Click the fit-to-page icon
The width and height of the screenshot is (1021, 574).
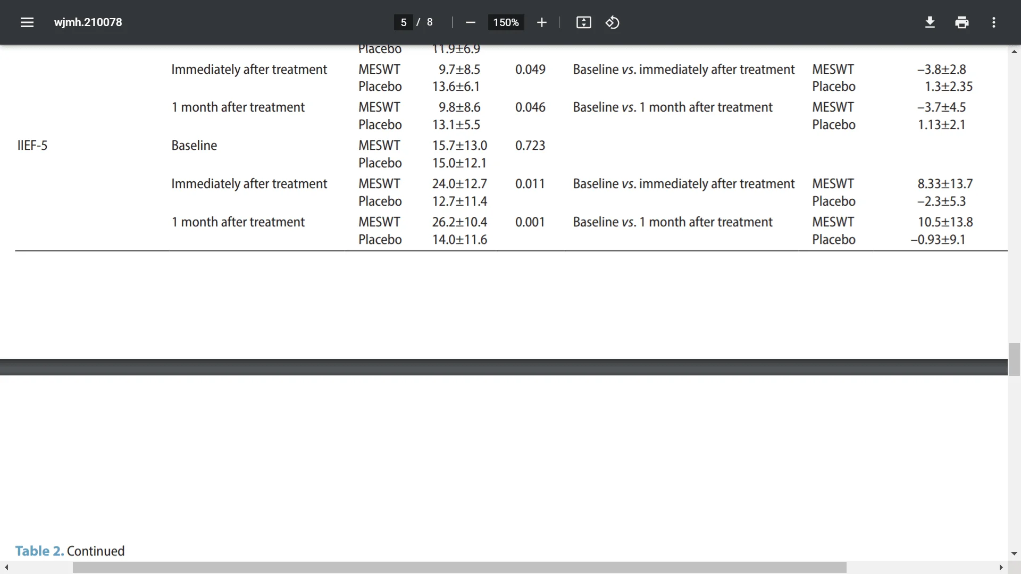584,22
